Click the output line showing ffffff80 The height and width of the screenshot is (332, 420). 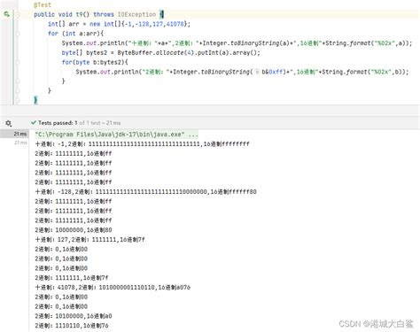point(145,191)
